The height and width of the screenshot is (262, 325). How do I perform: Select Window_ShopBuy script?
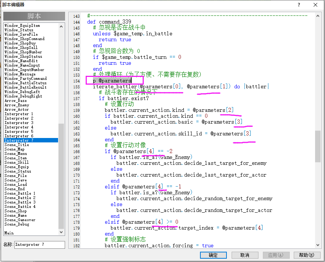click(x=20, y=43)
